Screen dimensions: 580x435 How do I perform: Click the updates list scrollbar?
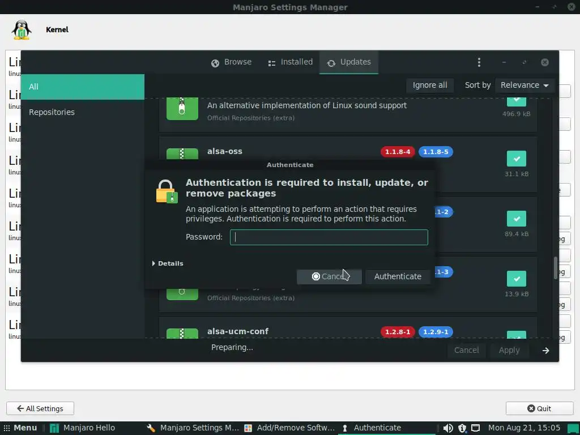555,268
